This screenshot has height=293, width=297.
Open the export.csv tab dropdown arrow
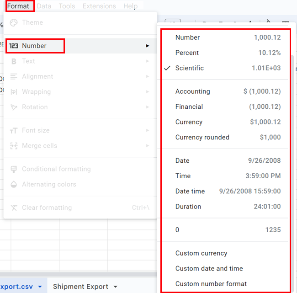pos(40,287)
